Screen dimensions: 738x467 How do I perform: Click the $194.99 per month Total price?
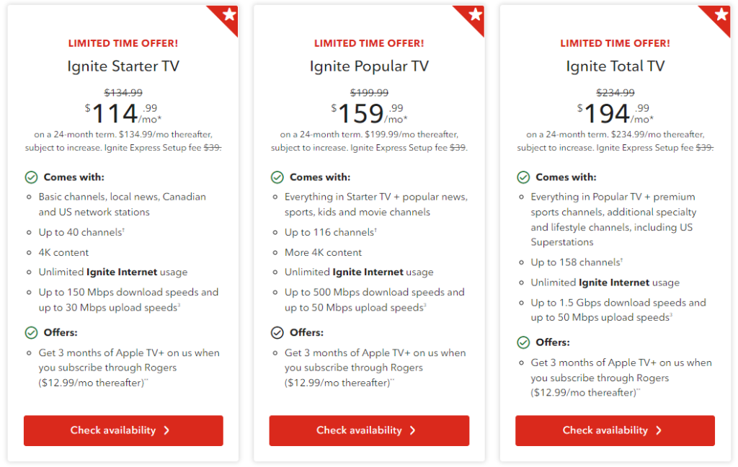615,113
